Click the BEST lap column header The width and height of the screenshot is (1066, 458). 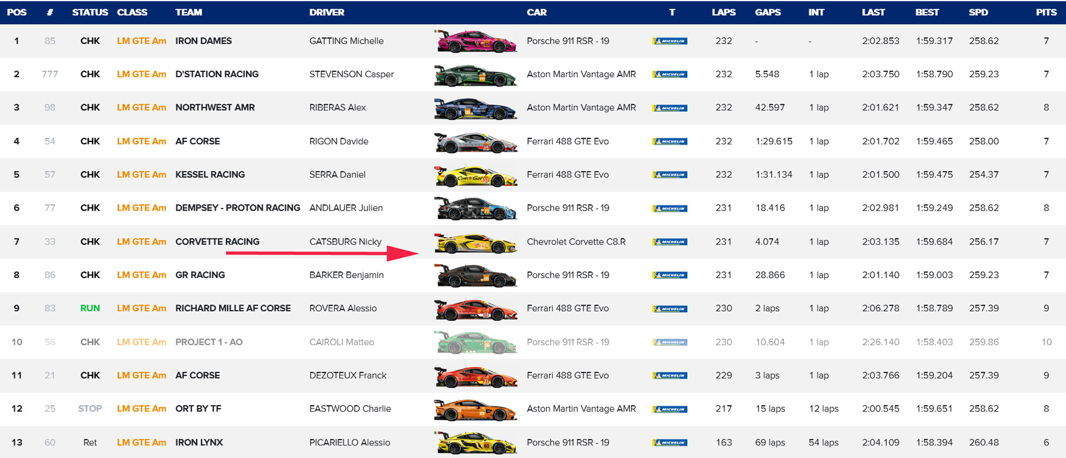tap(927, 12)
